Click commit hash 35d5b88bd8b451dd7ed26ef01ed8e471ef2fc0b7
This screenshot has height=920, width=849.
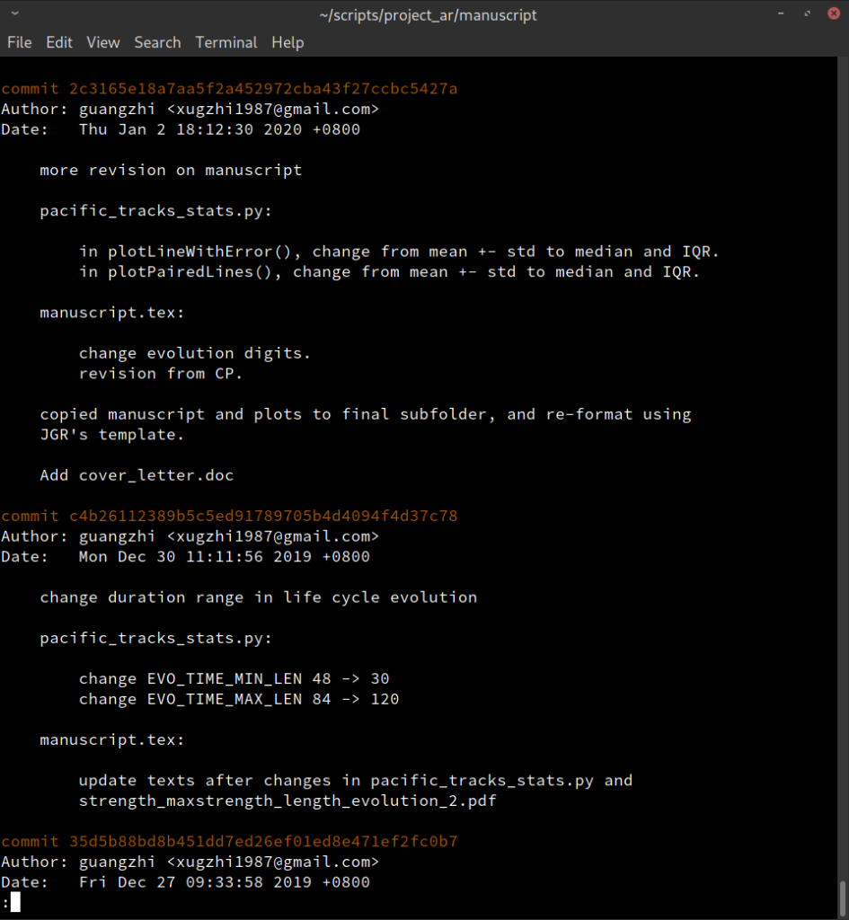(x=263, y=841)
